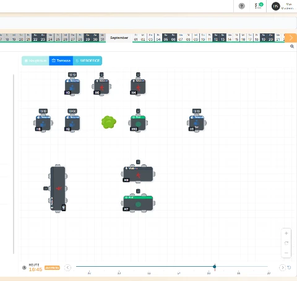Select August 22 in the calendar strip
The height and width of the screenshot is (281, 297).
35,38
